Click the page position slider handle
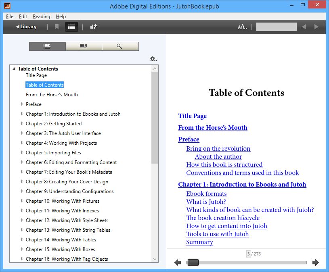 pos(193,262)
